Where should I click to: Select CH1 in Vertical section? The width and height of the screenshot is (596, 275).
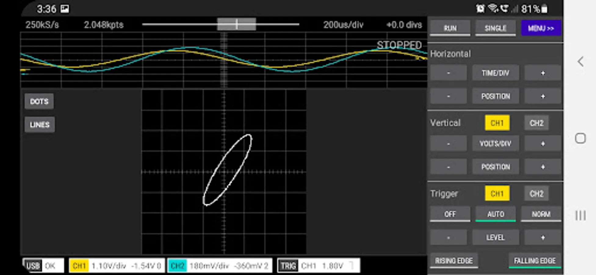(497, 123)
